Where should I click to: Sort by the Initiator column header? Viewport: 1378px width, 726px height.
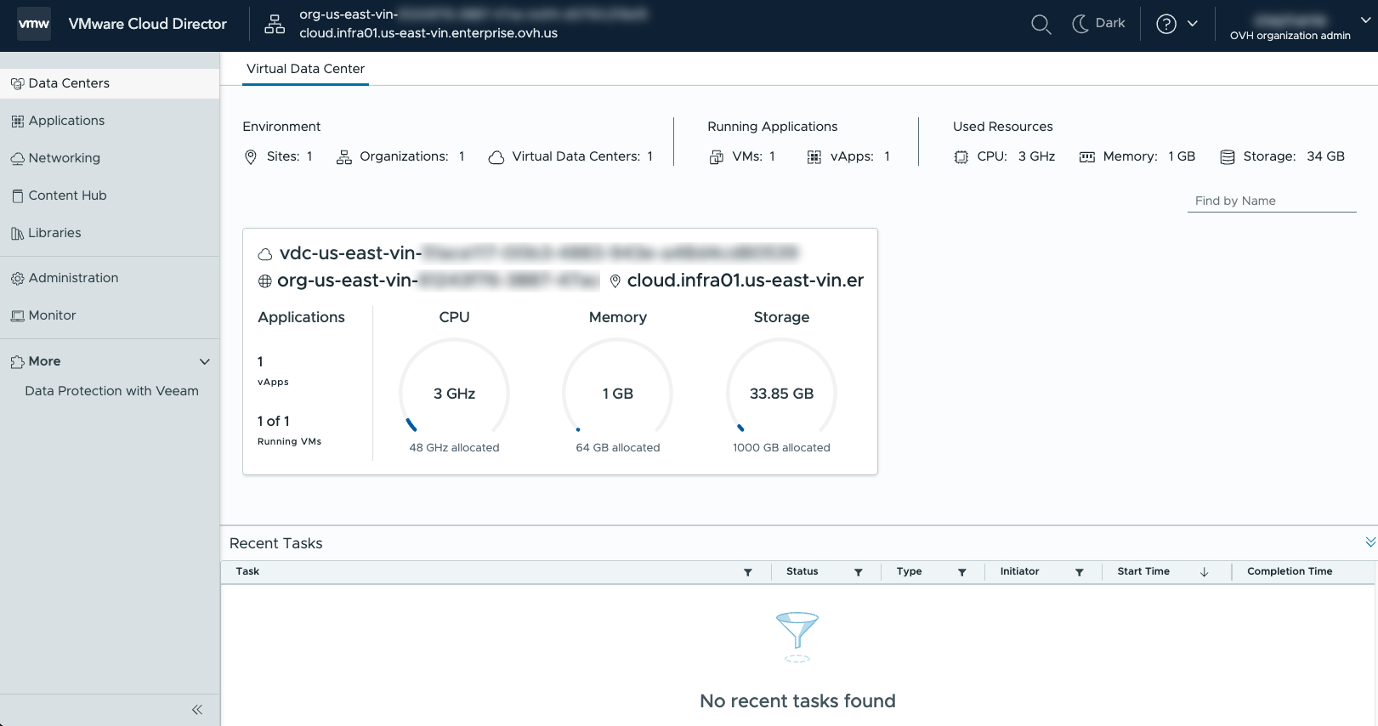(1020, 571)
